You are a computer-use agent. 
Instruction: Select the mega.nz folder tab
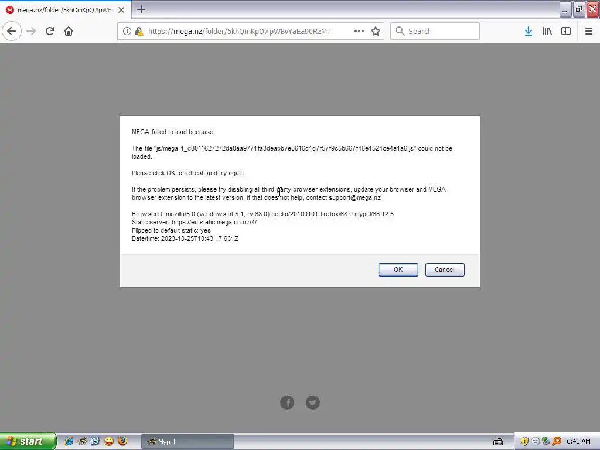point(66,10)
